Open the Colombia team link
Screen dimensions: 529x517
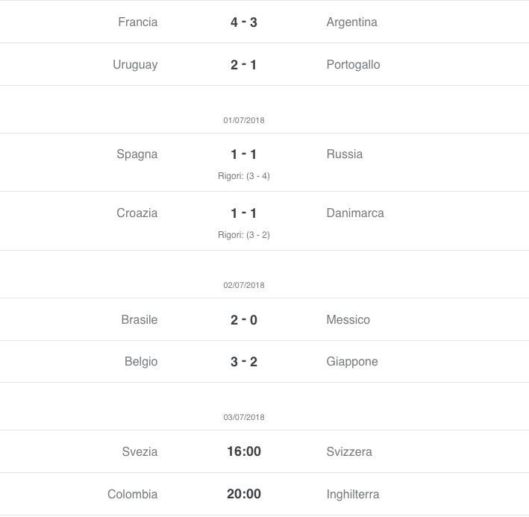click(132, 495)
